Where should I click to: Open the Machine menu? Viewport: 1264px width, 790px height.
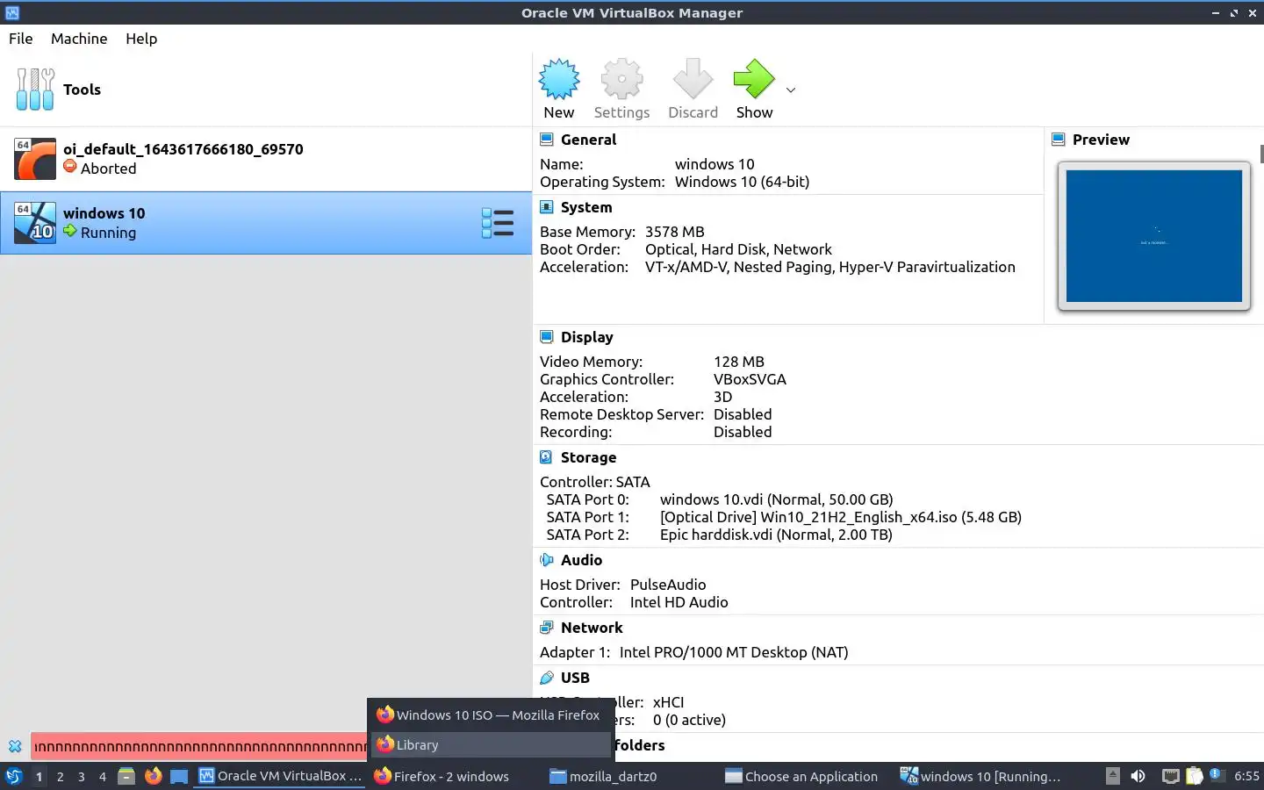pos(79,39)
